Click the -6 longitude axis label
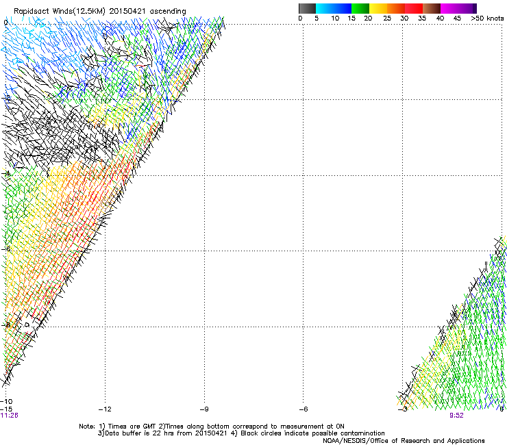The height and width of the screenshot is (445, 507). [304, 409]
